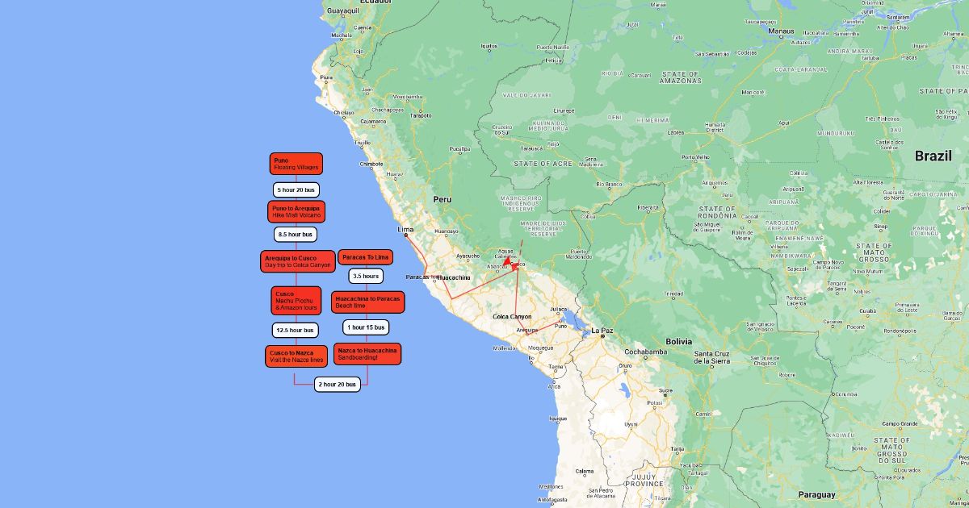The height and width of the screenshot is (508, 969).
Task: Open the Puno to Arequipa Misti Volcano box
Action: pyautogui.click(x=296, y=212)
